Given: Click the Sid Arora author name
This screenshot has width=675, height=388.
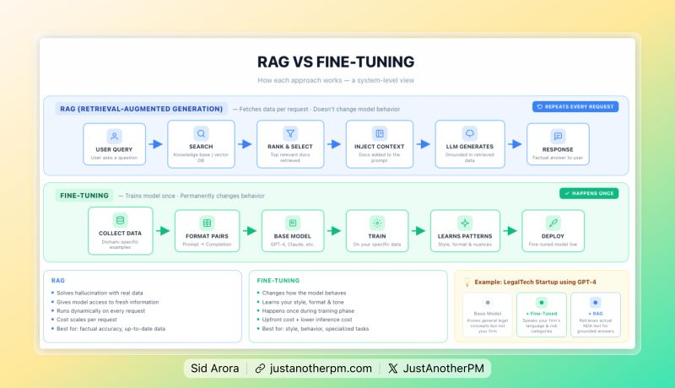Looking at the screenshot, I should tap(215, 369).
